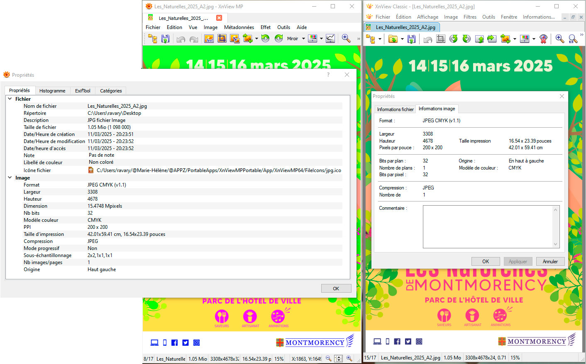Click zoom out icon in XnView MP status bar
586x364 pixels.
[328, 359]
